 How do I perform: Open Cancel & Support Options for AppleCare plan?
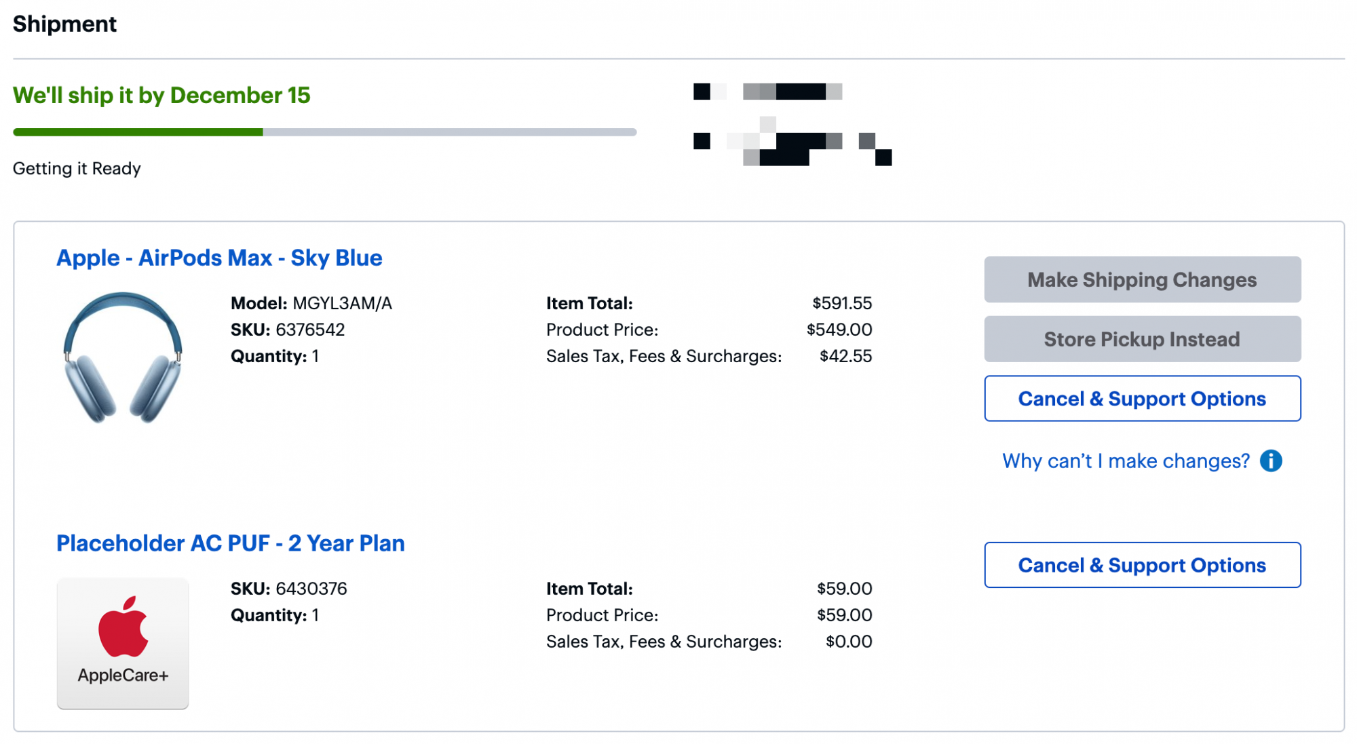pos(1143,565)
